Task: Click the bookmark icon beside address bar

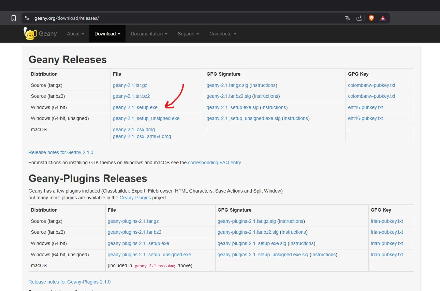Action: tap(14, 18)
